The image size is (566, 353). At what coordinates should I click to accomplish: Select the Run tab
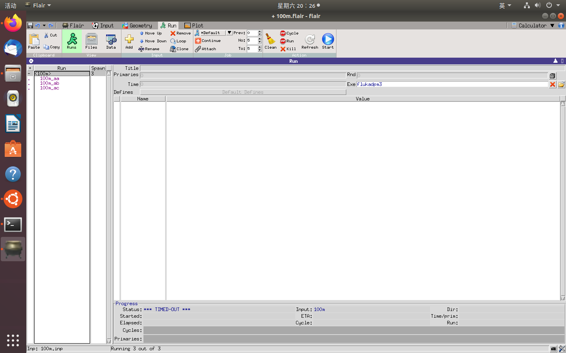tap(168, 25)
